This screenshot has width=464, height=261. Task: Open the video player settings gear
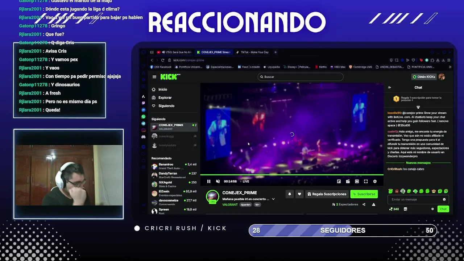click(375, 181)
